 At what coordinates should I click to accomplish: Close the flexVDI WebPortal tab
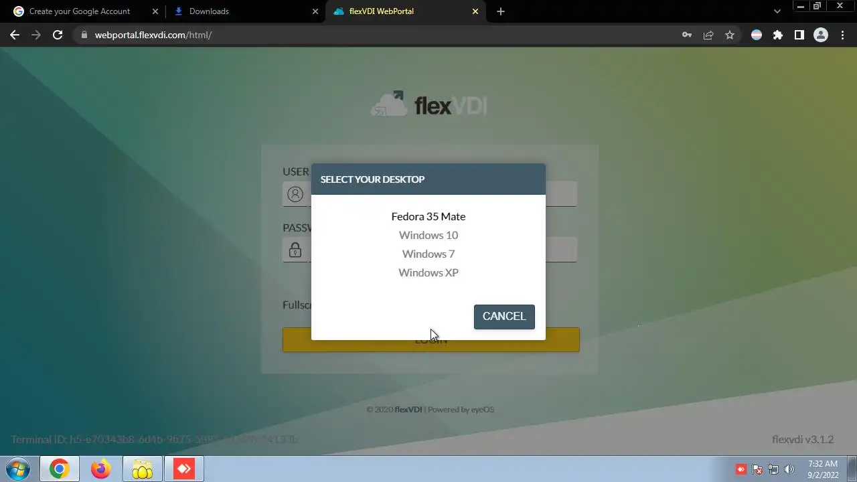tap(475, 11)
